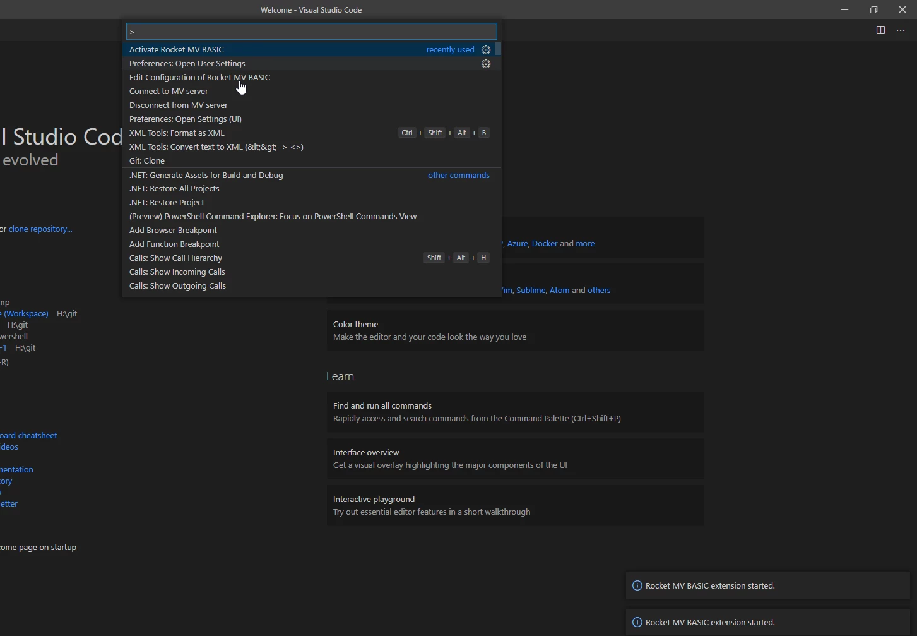The image size is (917, 636).
Task: Open keyboard cheatsheet help link
Action: pyautogui.click(x=28, y=435)
